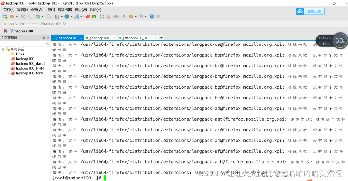Open session properties gear icon
Image resolution: width=348 pixels, height=181 pixels.
tap(38, 17)
